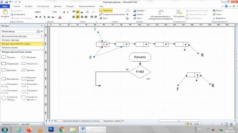The image size is (238, 133).
Task: Choose the Подпроцесс shape in stencil
Action: pos(10,64)
